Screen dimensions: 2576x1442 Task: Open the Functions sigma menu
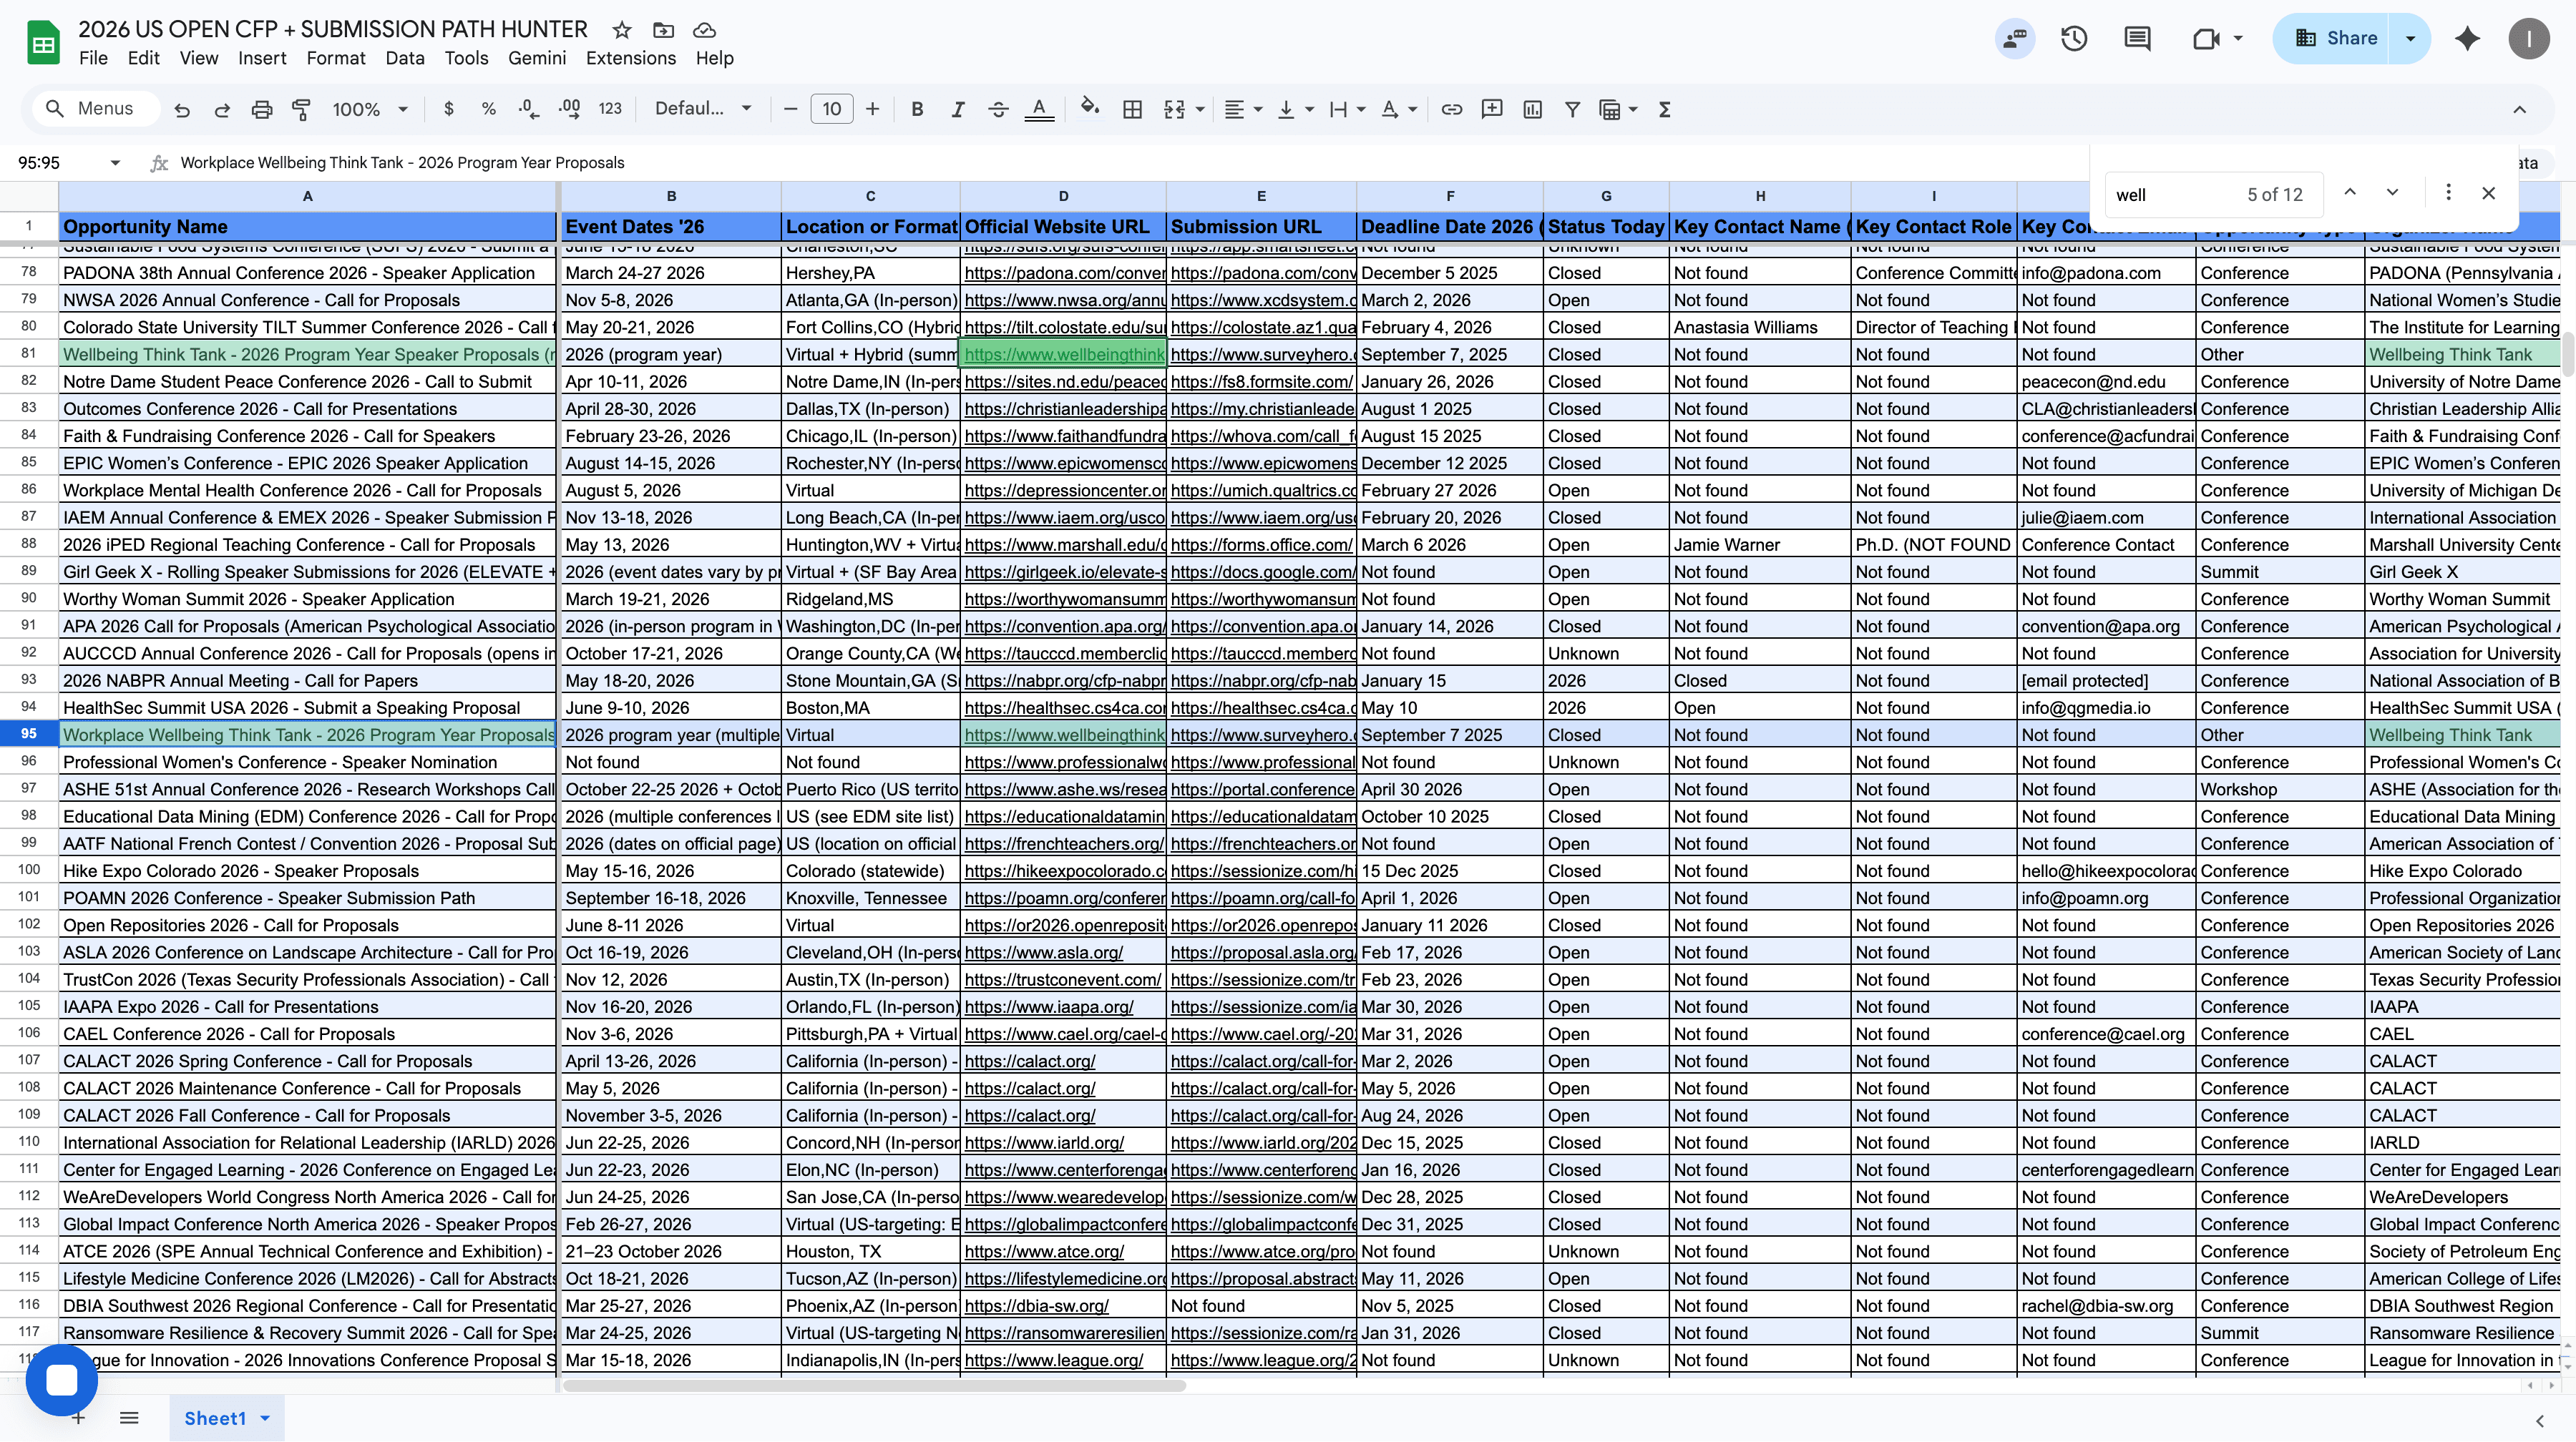tap(1665, 110)
